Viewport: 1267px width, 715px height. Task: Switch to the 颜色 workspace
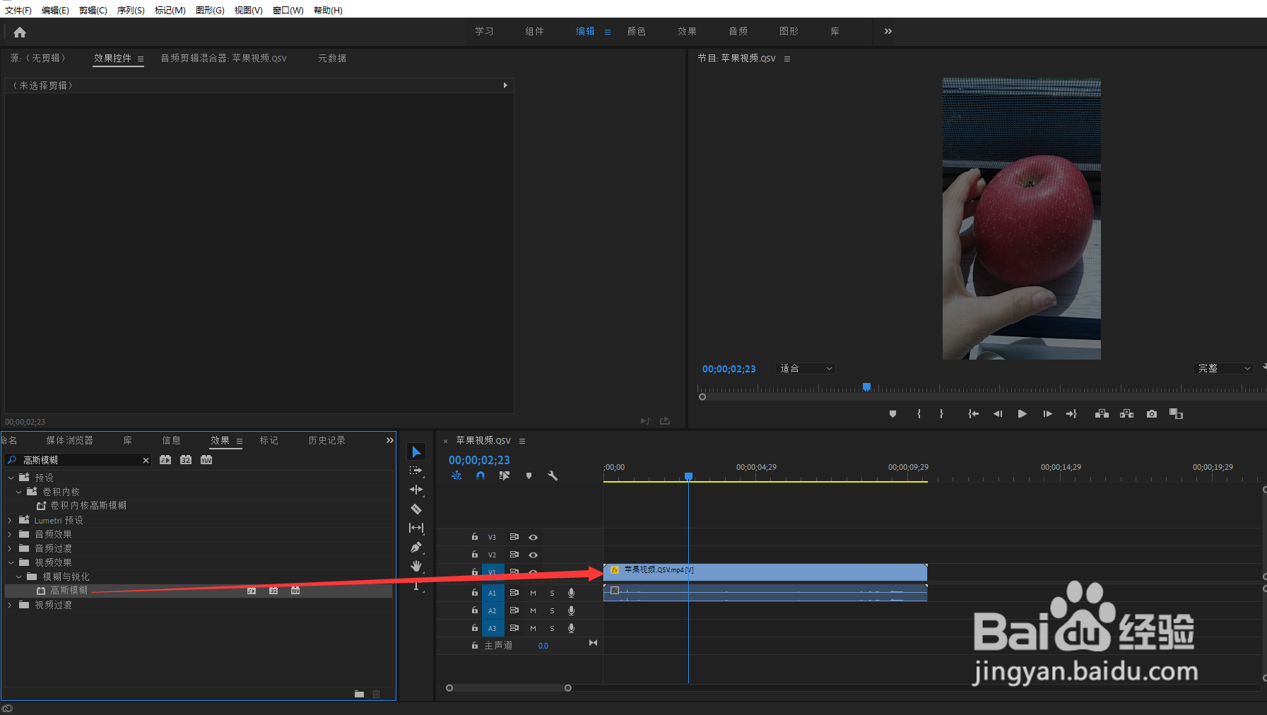[x=636, y=31]
